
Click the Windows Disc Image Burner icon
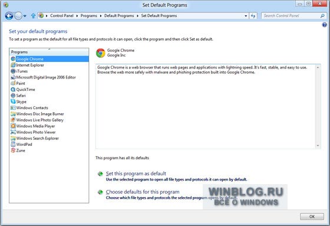point(13,114)
